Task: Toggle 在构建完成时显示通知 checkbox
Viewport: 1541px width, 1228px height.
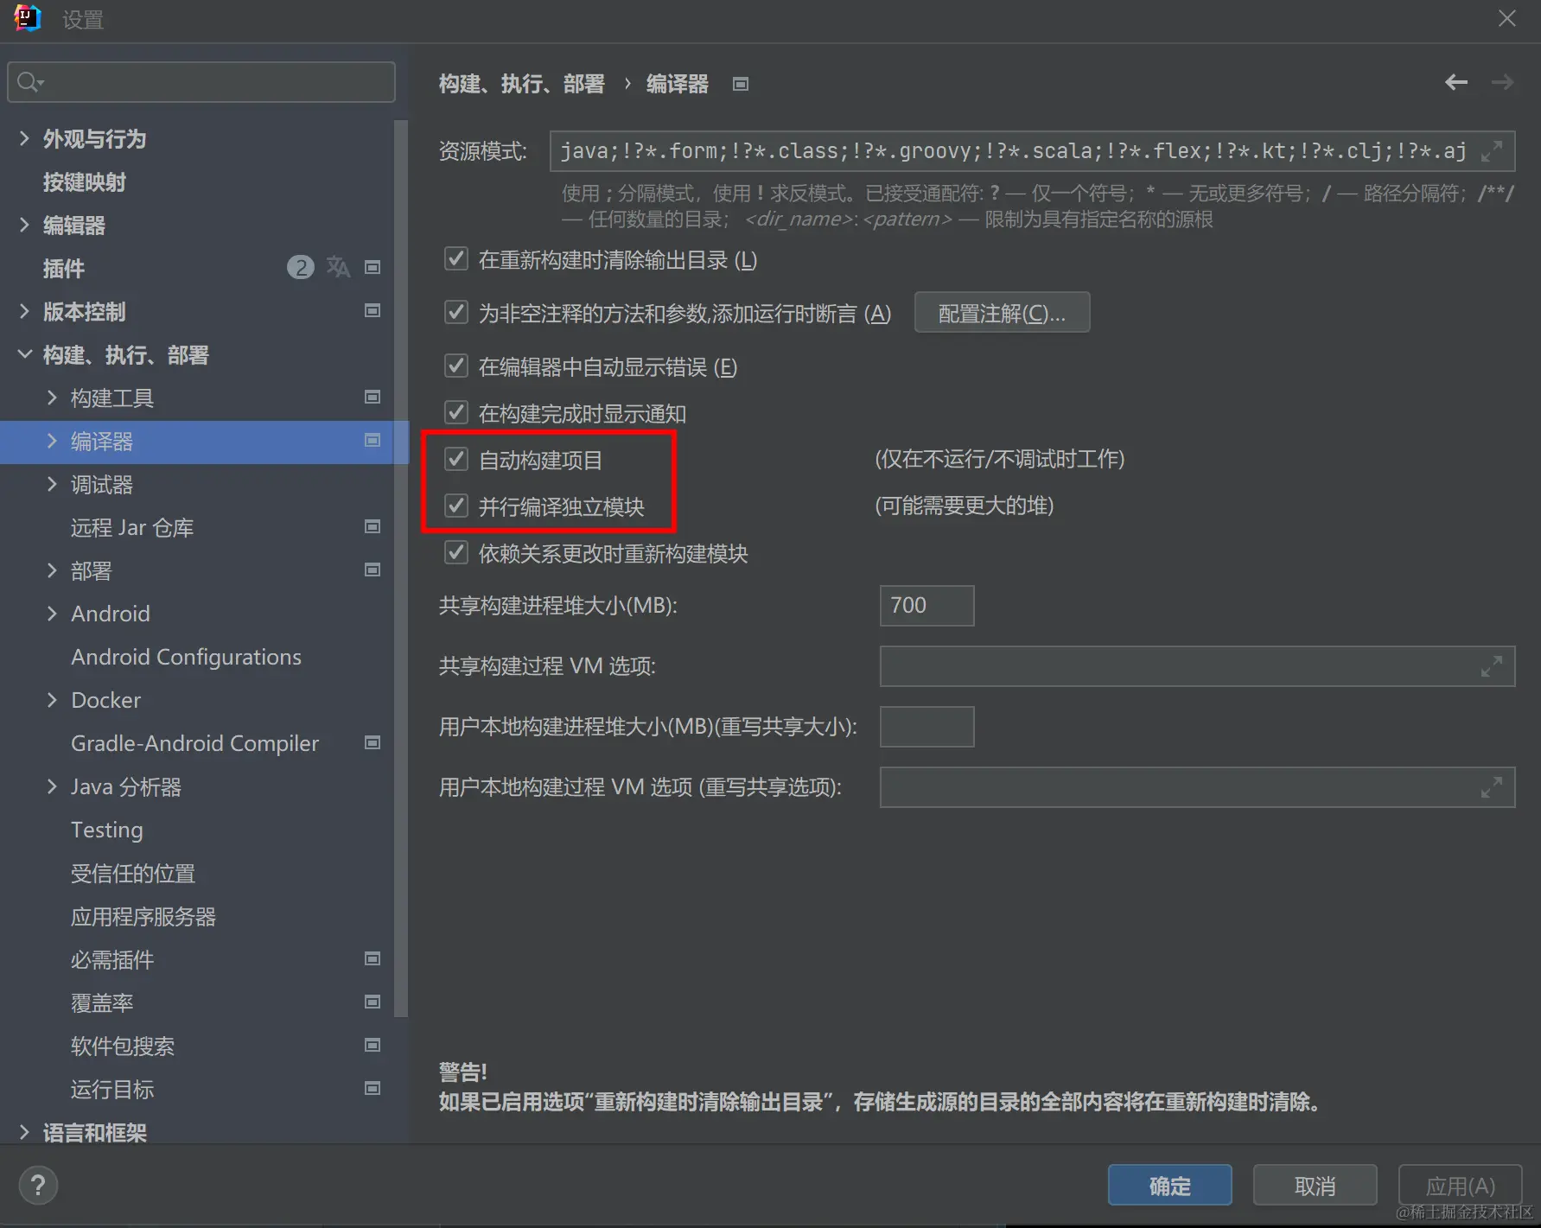Action: (x=455, y=413)
